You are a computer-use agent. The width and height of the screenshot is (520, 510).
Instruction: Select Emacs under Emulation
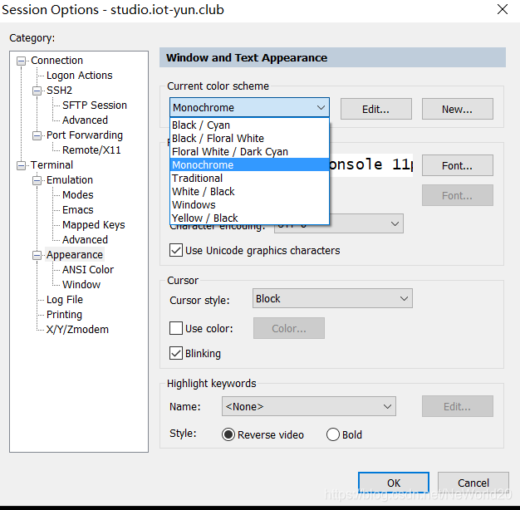[77, 209]
